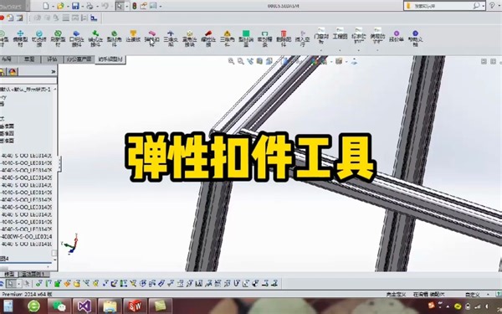The image size is (502, 314).
Task: Switch to the 评估 evaluate tab
Action: 52,59
